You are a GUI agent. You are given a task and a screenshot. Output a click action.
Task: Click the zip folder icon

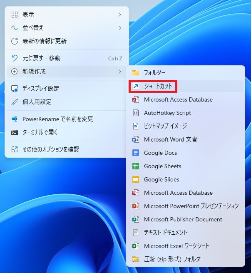click(136, 259)
